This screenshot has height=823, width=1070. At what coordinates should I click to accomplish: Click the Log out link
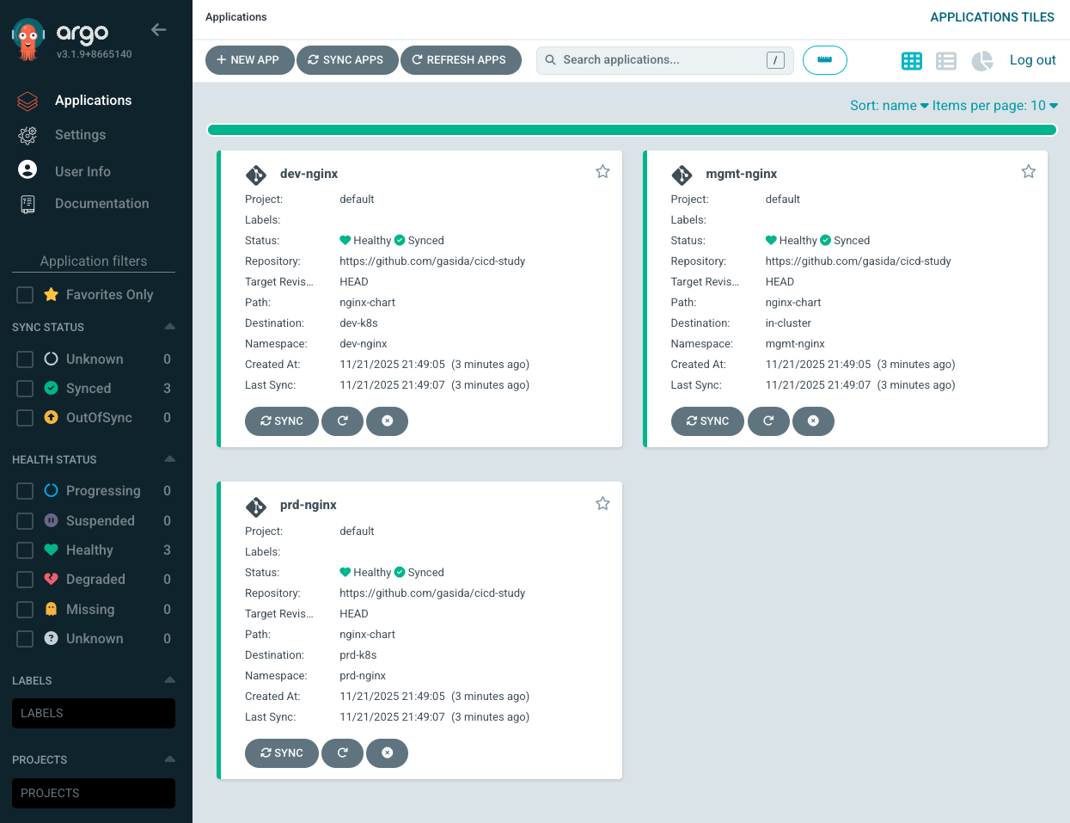point(1032,60)
